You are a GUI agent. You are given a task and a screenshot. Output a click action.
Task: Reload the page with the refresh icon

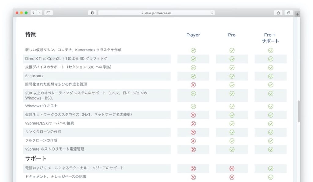pyautogui.click(x=212, y=13)
